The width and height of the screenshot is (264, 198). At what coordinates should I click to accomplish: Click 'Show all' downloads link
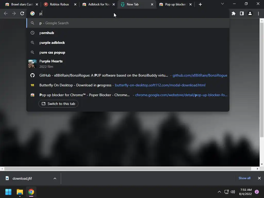tap(244, 178)
